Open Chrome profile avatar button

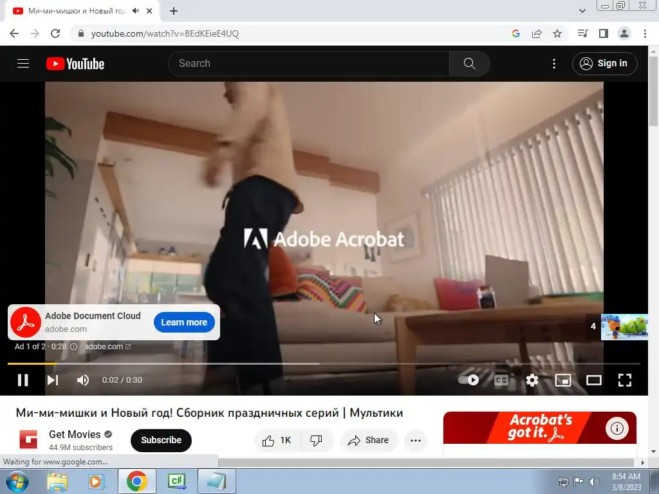tap(624, 33)
